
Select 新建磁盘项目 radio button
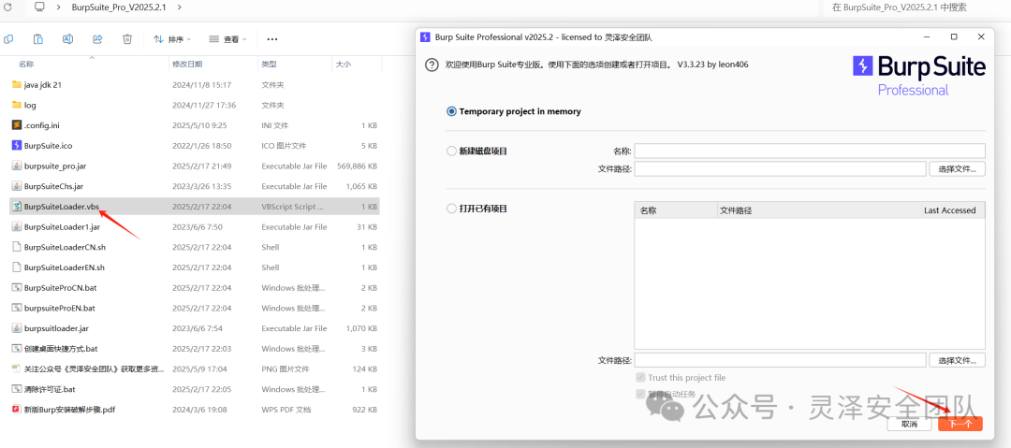click(x=451, y=152)
